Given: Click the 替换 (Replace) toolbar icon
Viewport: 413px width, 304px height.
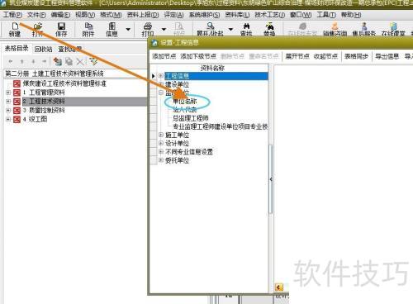Looking at the screenshot, I should 269,30.
